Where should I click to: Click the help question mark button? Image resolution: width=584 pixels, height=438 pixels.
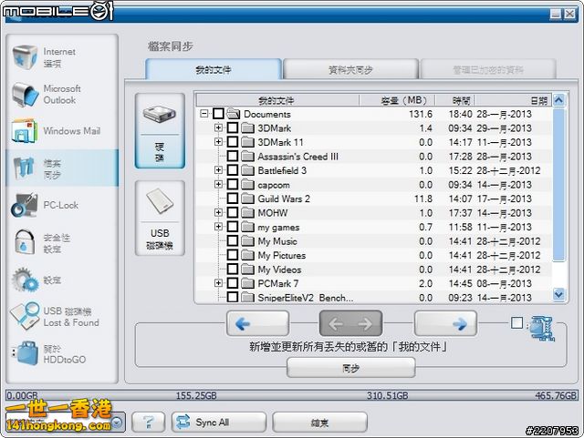point(149,422)
